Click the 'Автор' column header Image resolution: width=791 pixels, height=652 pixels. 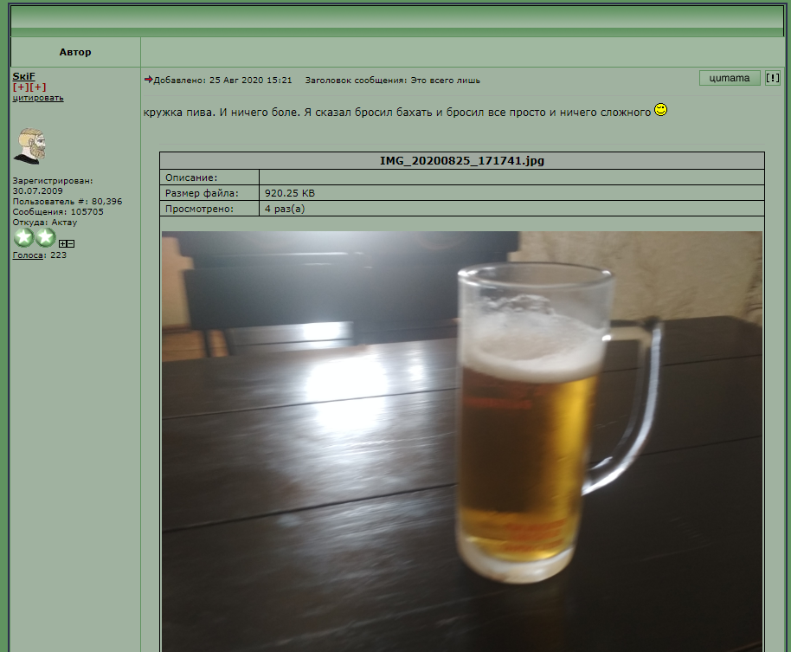(75, 52)
